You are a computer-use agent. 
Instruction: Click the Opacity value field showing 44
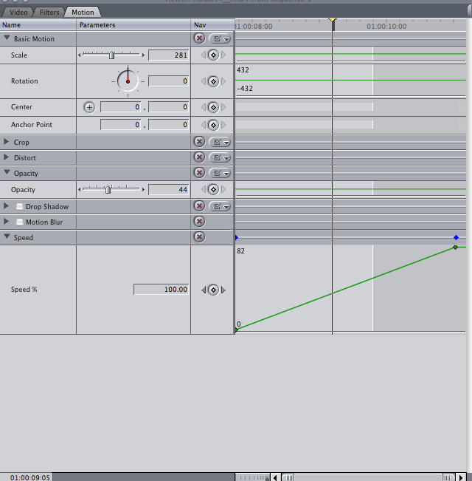click(x=168, y=190)
